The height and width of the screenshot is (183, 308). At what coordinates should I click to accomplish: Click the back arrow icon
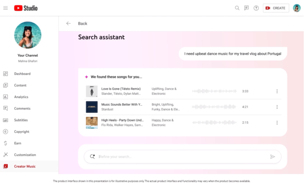(69, 24)
